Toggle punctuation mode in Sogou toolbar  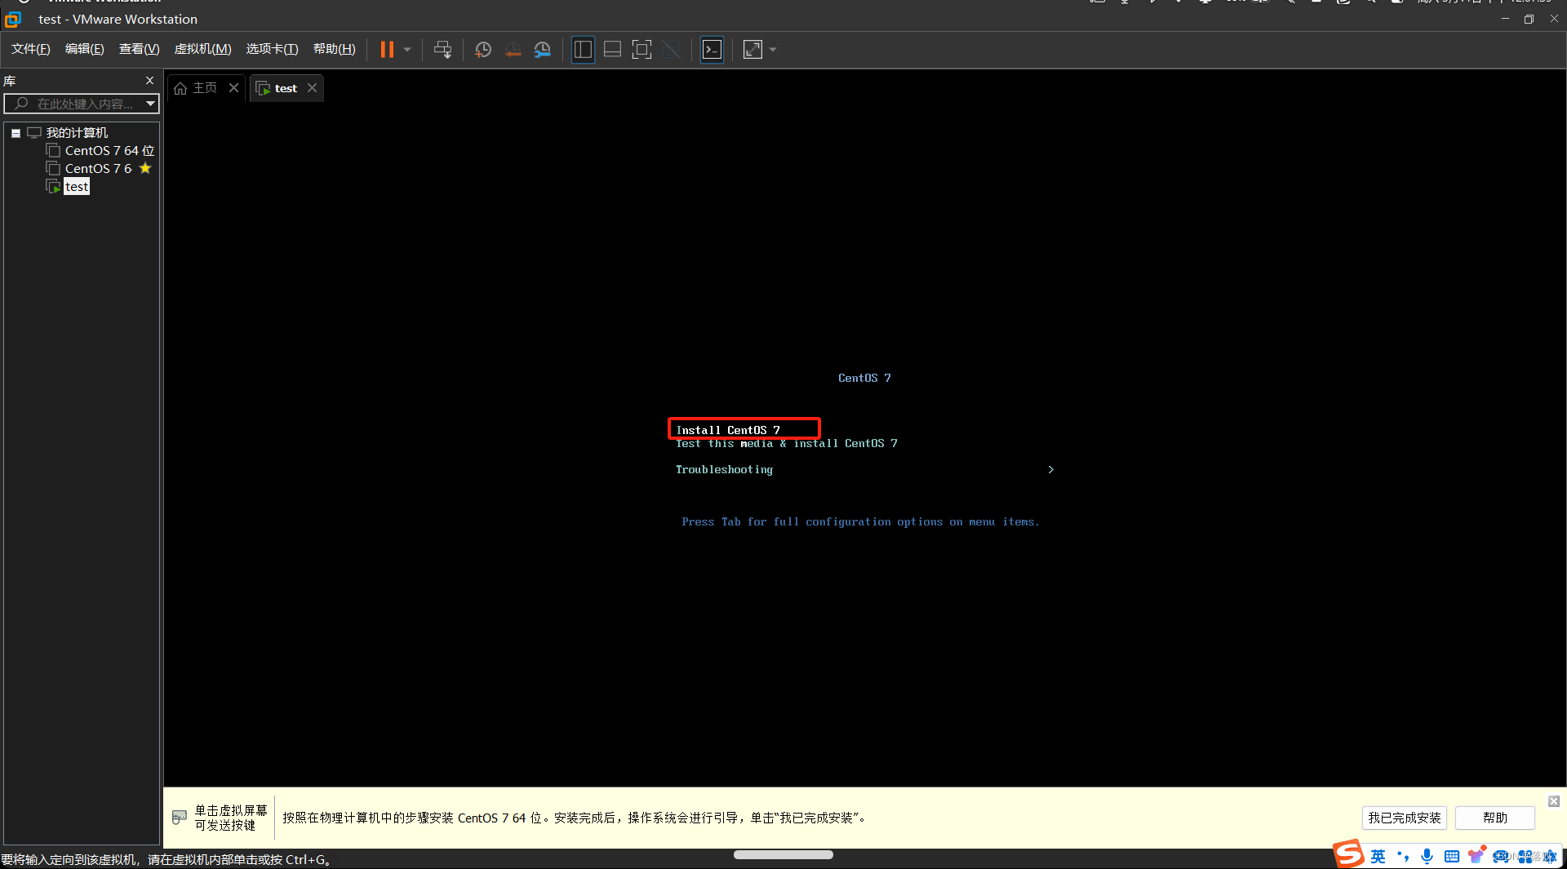click(1403, 856)
